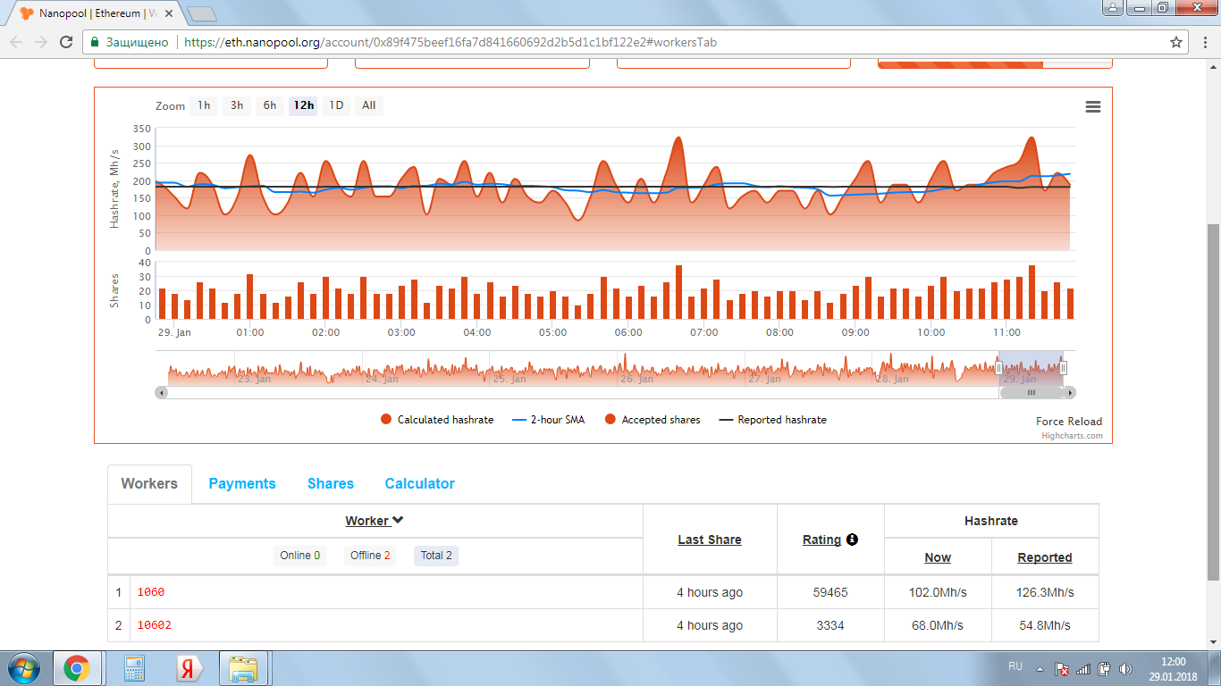Open Calculator from the taskbar
The height and width of the screenshot is (686, 1221).
pyautogui.click(x=135, y=668)
